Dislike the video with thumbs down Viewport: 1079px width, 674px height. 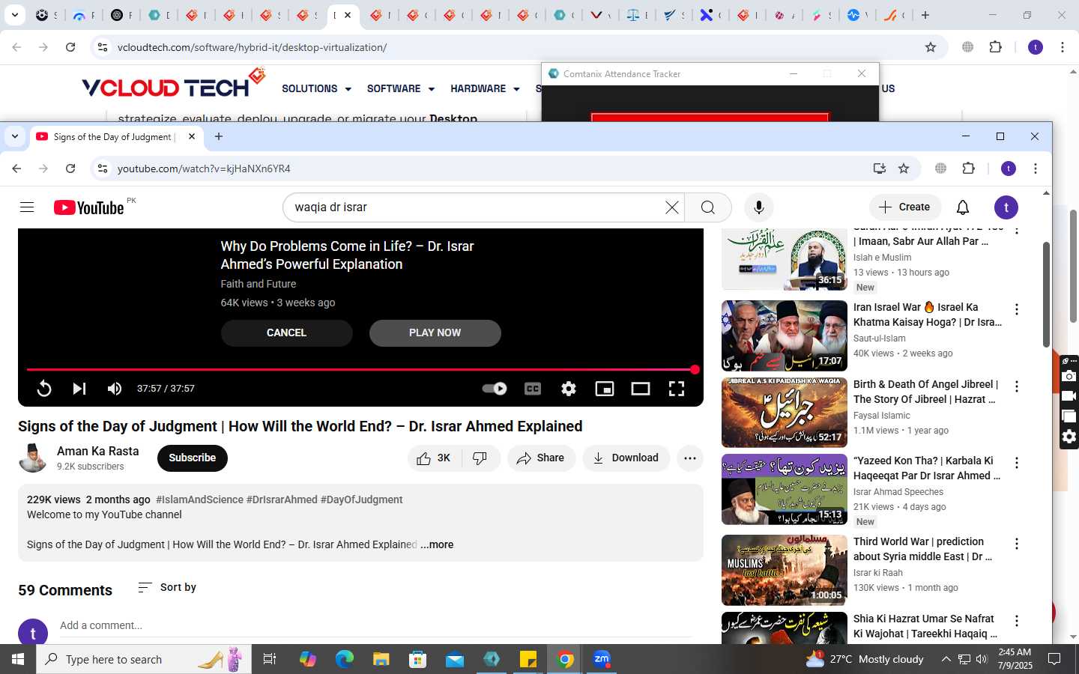tap(481, 458)
